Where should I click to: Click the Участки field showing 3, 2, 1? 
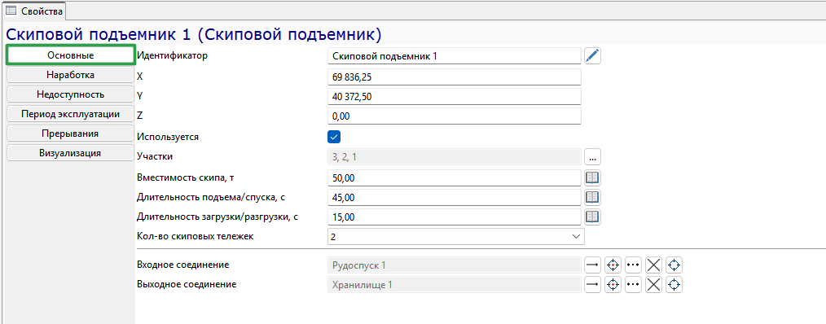click(454, 156)
